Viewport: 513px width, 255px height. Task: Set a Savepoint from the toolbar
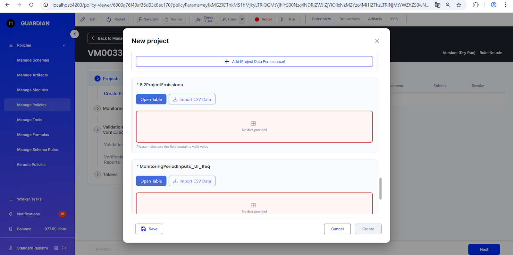[x=149, y=19]
